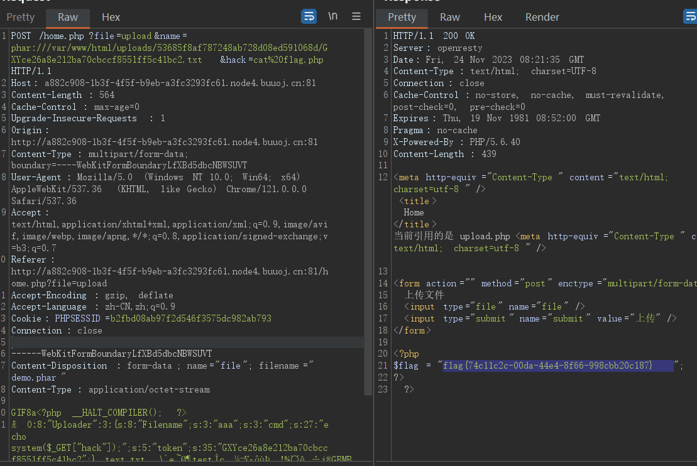The width and height of the screenshot is (697, 466).
Task: Click the phar:// path in request line
Action: (169, 54)
